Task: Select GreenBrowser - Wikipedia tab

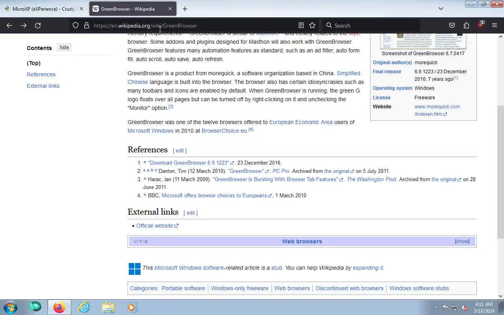Action: pyautogui.click(x=133, y=9)
